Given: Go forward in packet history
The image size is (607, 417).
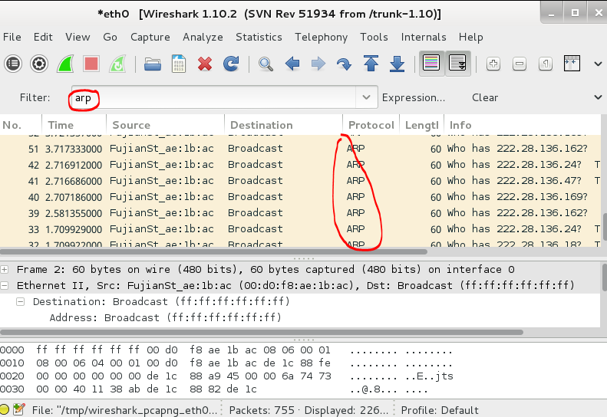Looking at the screenshot, I should click(x=318, y=64).
